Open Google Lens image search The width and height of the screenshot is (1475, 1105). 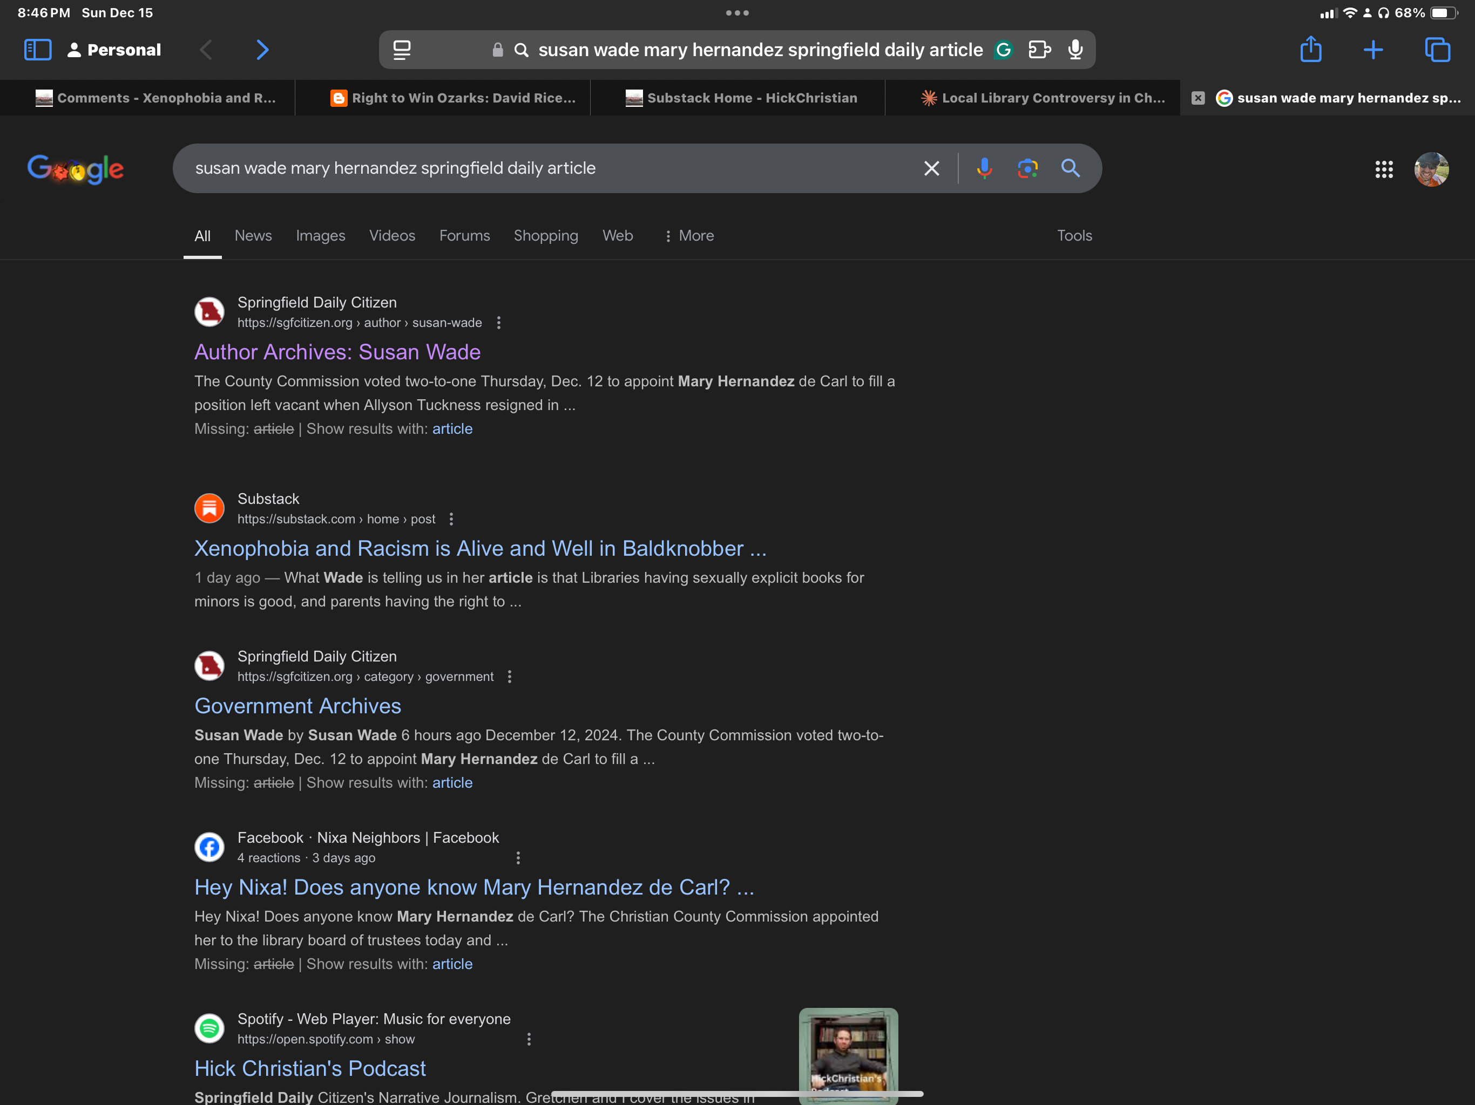click(1027, 169)
